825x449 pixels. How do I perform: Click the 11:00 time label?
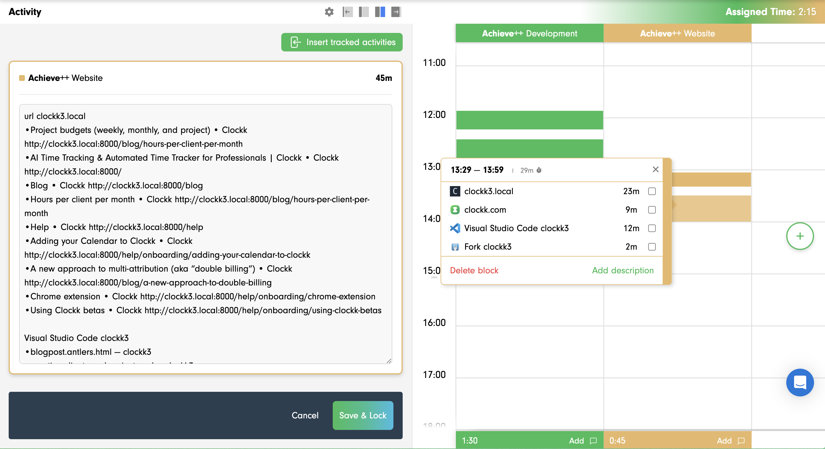pyautogui.click(x=434, y=62)
